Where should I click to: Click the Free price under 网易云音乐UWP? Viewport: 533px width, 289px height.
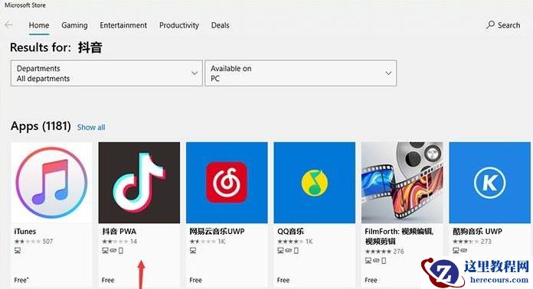195,280
